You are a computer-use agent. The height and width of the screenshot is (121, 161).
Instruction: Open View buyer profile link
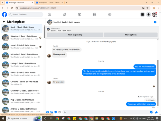[x=109, y=42]
